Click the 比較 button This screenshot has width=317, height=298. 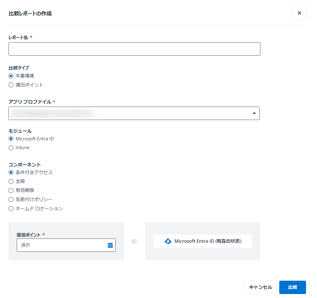[x=293, y=287]
